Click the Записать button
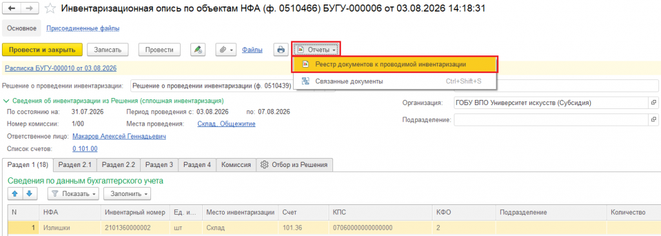Image resolution: width=661 pixels, height=236 pixels. pos(108,50)
